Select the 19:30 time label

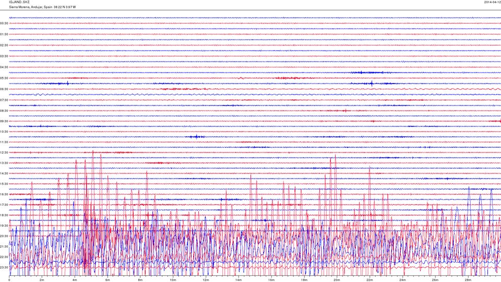pos(4,226)
